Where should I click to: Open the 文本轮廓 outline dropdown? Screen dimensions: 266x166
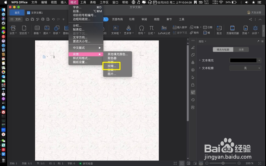245,68
